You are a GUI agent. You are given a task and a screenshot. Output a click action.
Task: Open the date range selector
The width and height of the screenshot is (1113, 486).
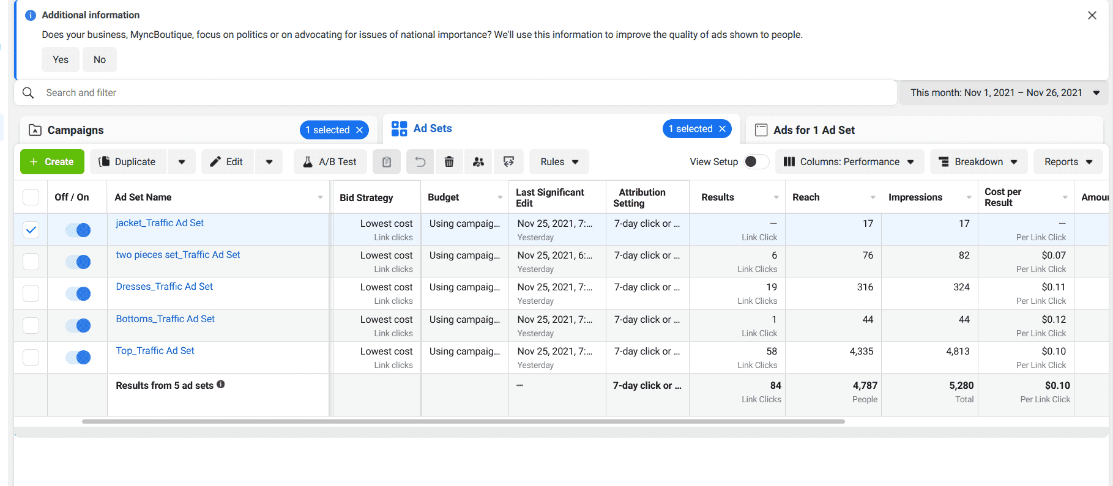[x=1004, y=93]
